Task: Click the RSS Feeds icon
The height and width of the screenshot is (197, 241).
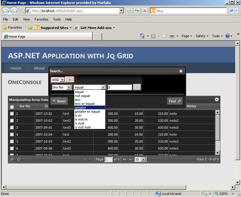Action: pyautogui.click(x=153, y=36)
